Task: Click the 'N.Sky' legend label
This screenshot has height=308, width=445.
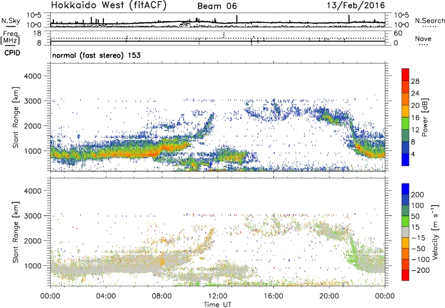Action: (11, 21)
